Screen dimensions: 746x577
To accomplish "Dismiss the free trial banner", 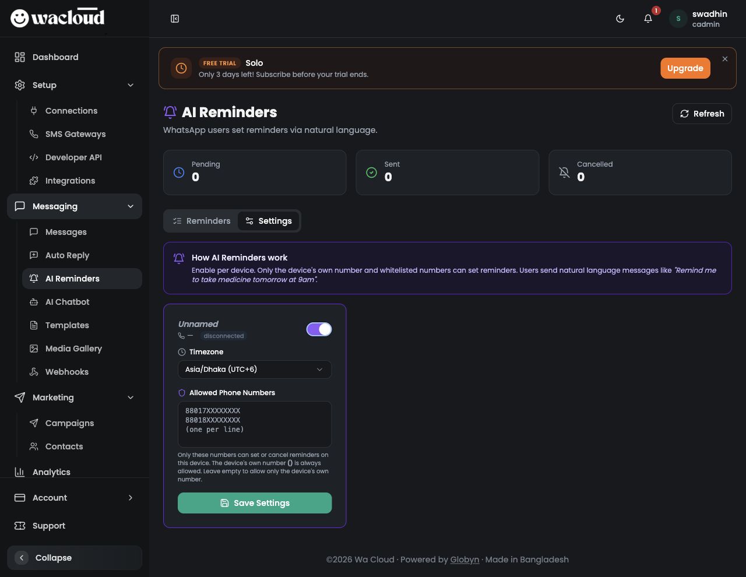I will point(725,59).
